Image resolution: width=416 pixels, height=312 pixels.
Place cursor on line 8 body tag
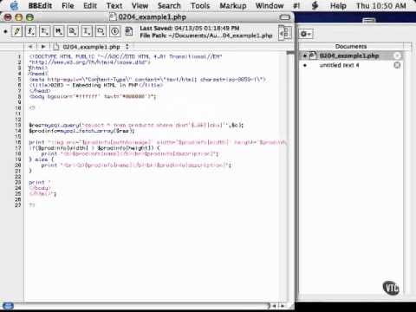tap(93, 96)
